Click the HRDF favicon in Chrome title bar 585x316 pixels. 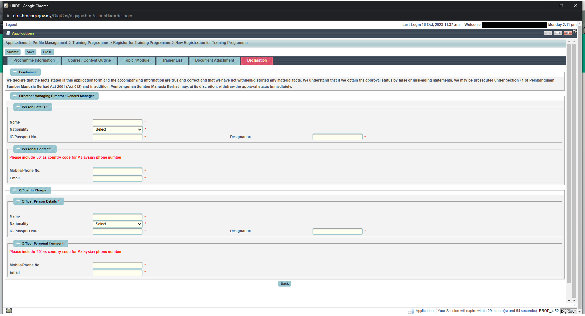pyautogui.click(x=6, y=6)
